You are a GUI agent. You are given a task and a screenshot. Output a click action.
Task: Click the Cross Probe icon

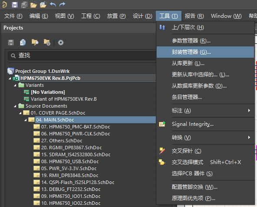162,151
